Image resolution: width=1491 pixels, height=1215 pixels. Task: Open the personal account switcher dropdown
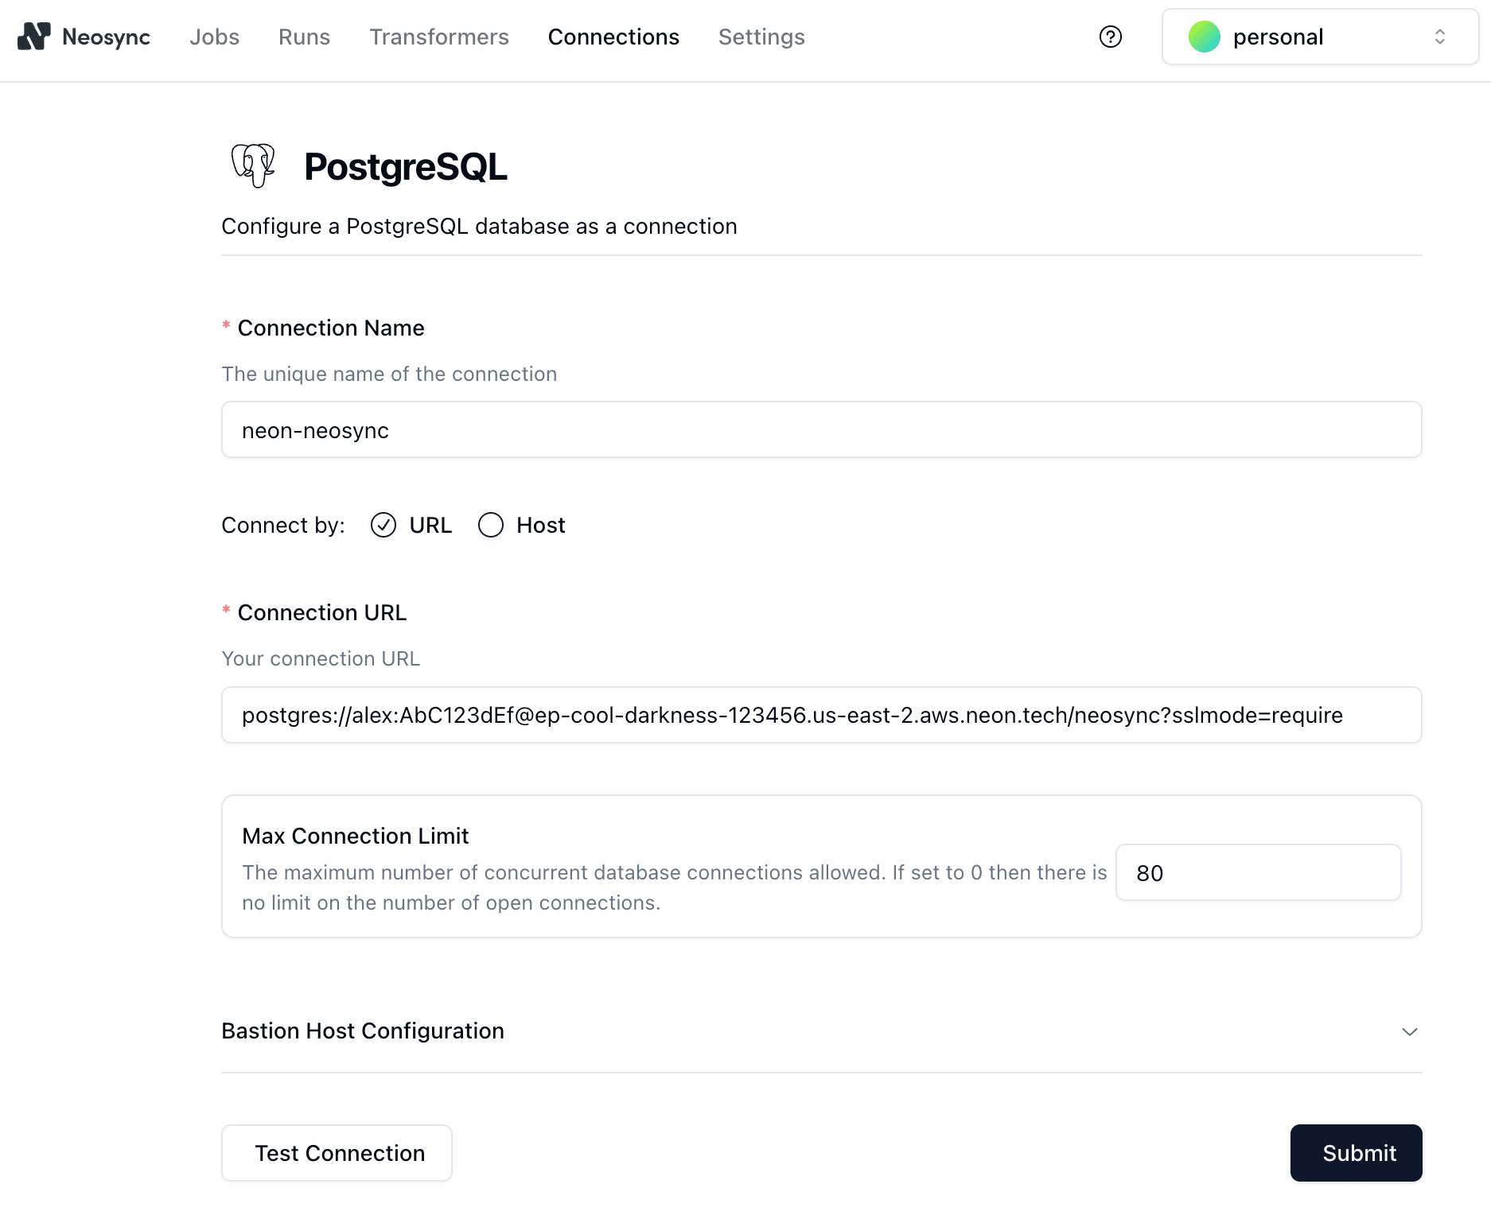click(1320, 37)
